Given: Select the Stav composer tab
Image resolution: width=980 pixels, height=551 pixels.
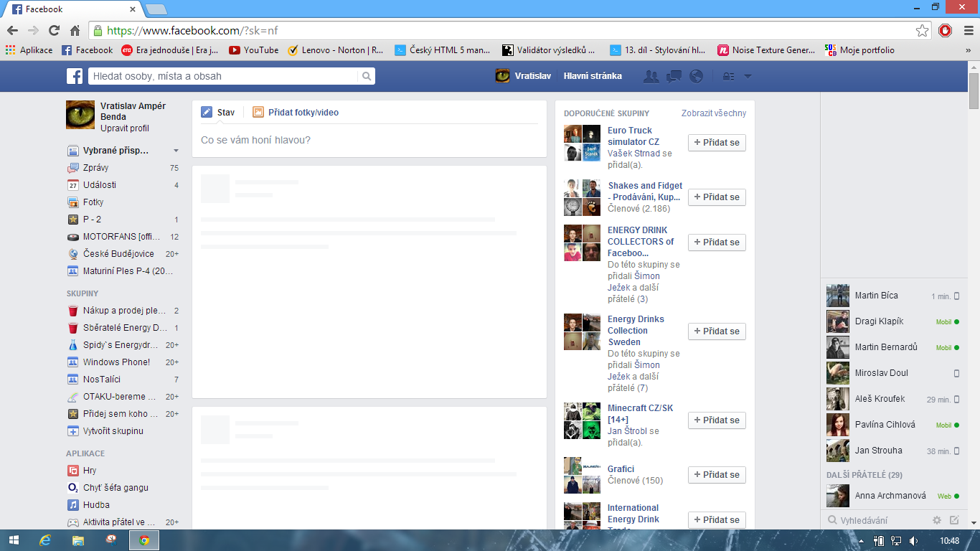Looking at the screenshot, I should (218, 113).
